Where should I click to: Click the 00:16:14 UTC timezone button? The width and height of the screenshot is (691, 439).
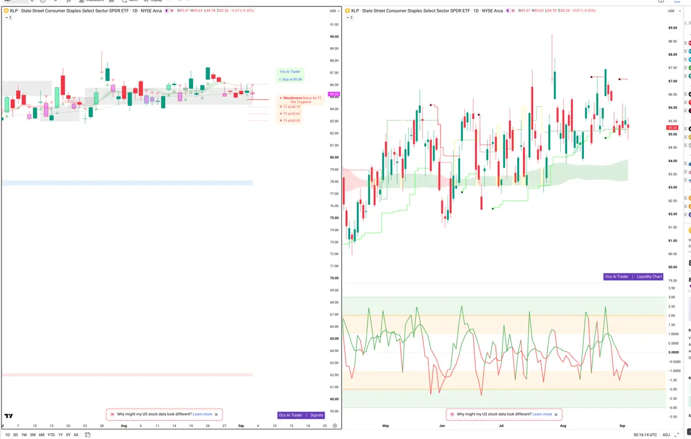pyautogui.click(x=644, y=435)
